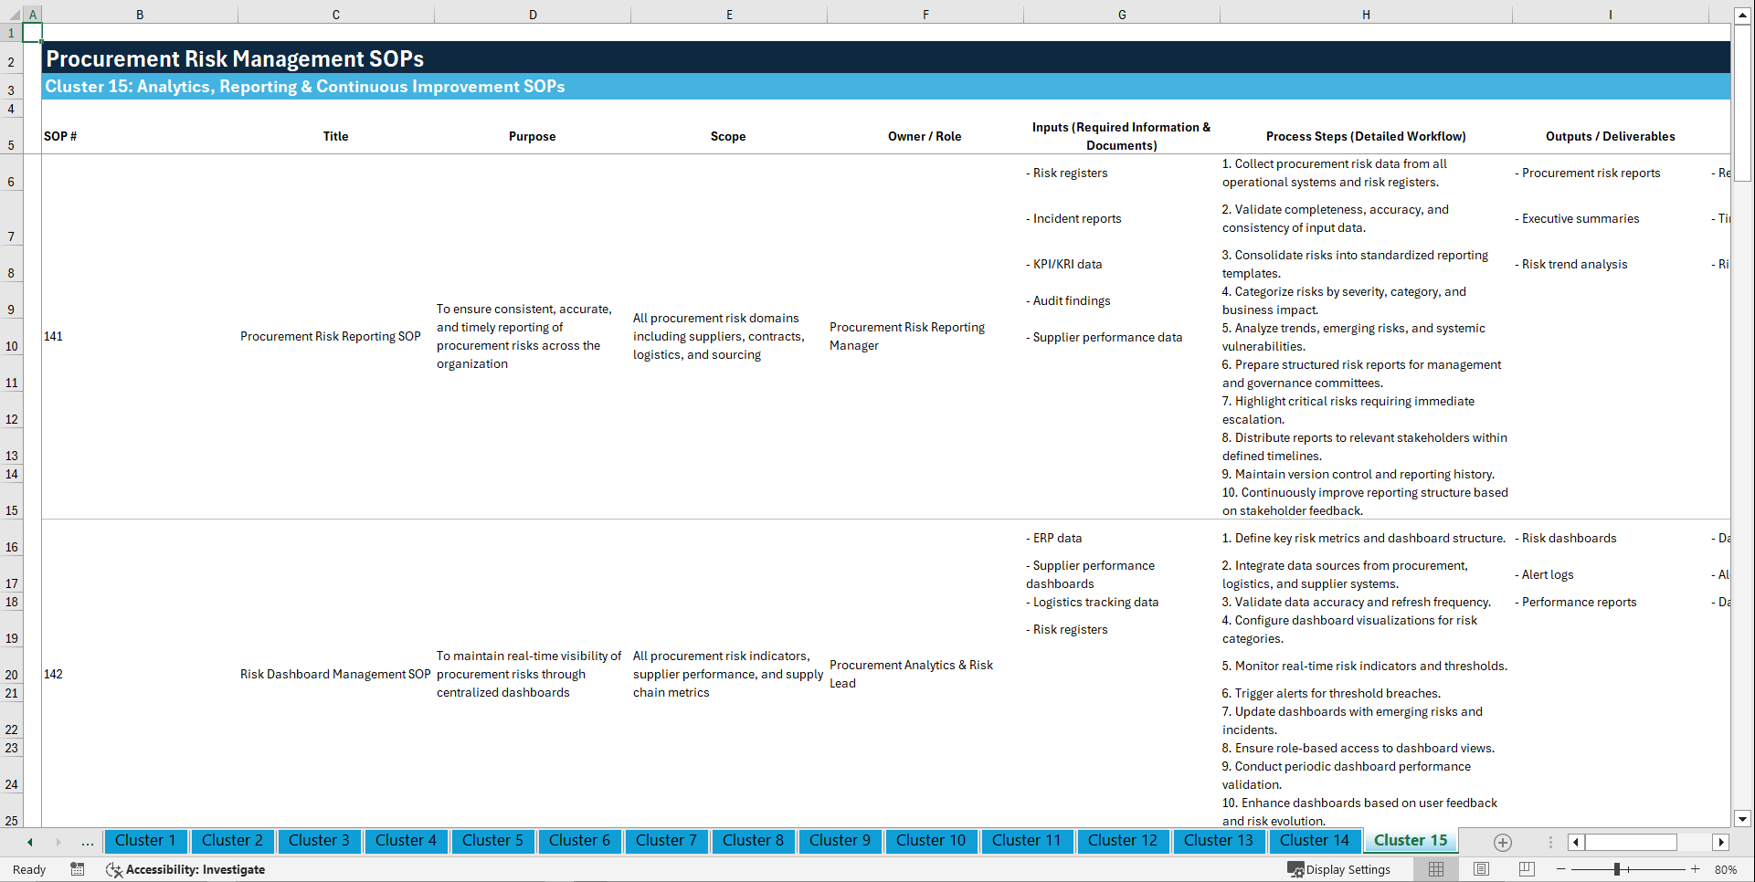1755x882 pixels.
Task: Select the '- Audit findings' input cell
Action: [1122, 300]
